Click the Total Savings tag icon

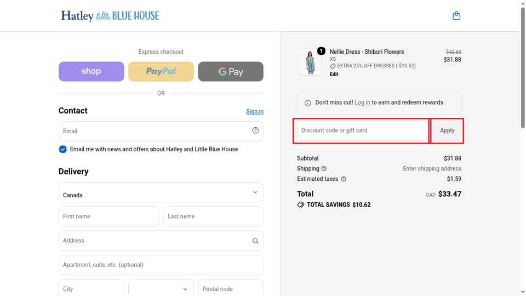(x=301, y=204)
